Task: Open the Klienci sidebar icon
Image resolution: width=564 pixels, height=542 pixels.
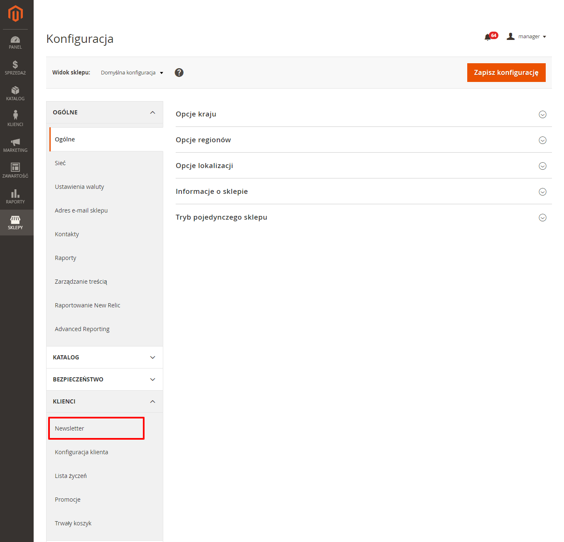Action: tap(15, 119)
